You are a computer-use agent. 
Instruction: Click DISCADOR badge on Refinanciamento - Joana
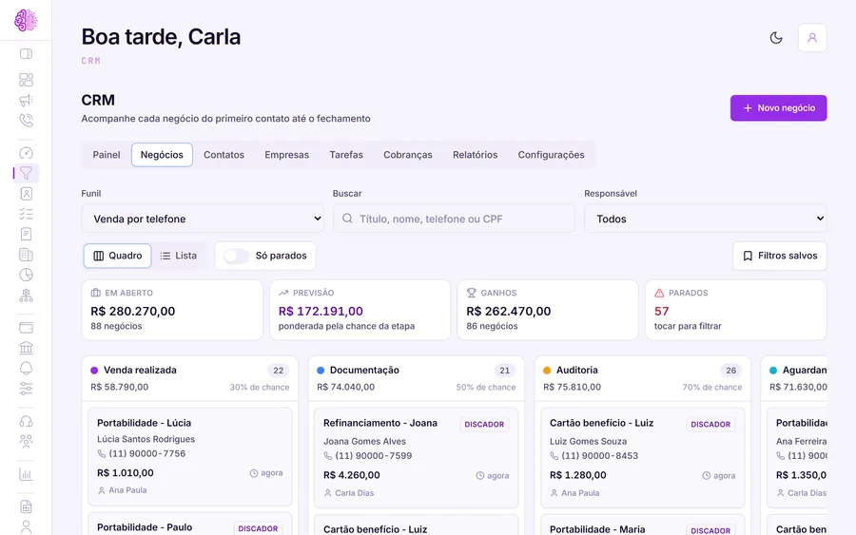tap(484, 424)
